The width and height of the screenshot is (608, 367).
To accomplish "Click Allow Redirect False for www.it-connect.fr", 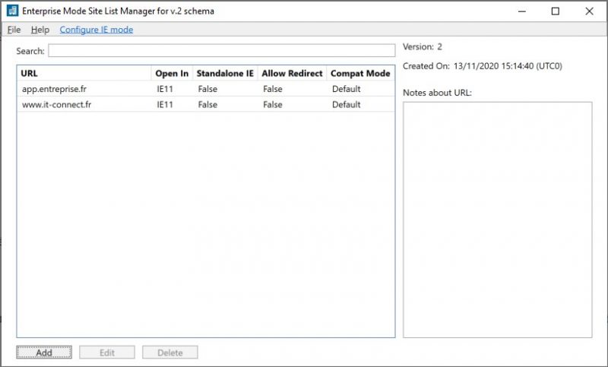I will click(x=273, y=104).
